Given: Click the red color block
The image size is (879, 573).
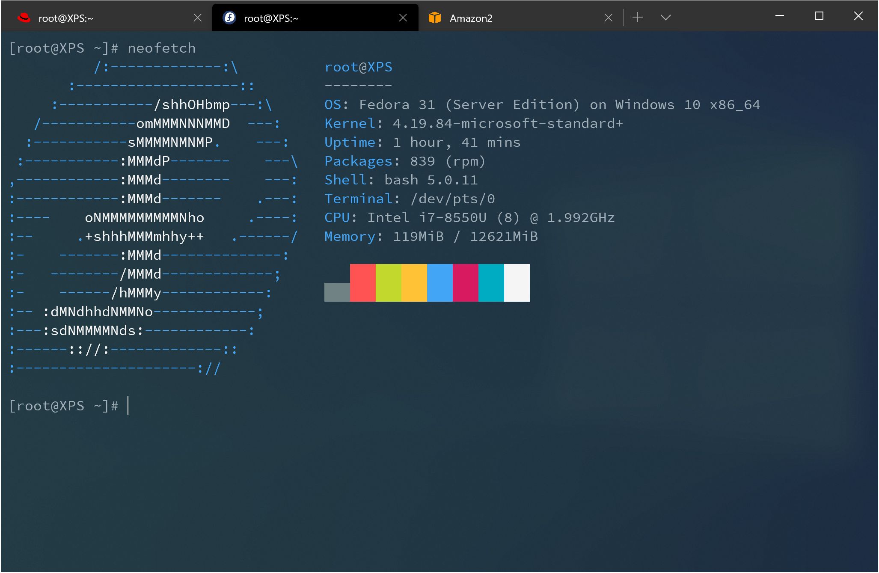Looking at the screenshot, I should pyautogui.click(x=363, y=283).
